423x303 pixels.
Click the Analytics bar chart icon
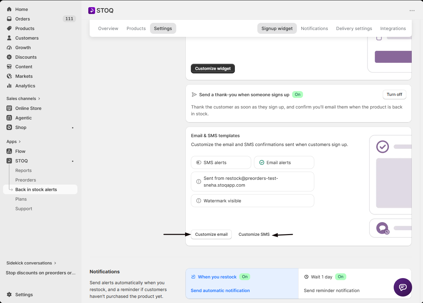[x=9, y=86]
